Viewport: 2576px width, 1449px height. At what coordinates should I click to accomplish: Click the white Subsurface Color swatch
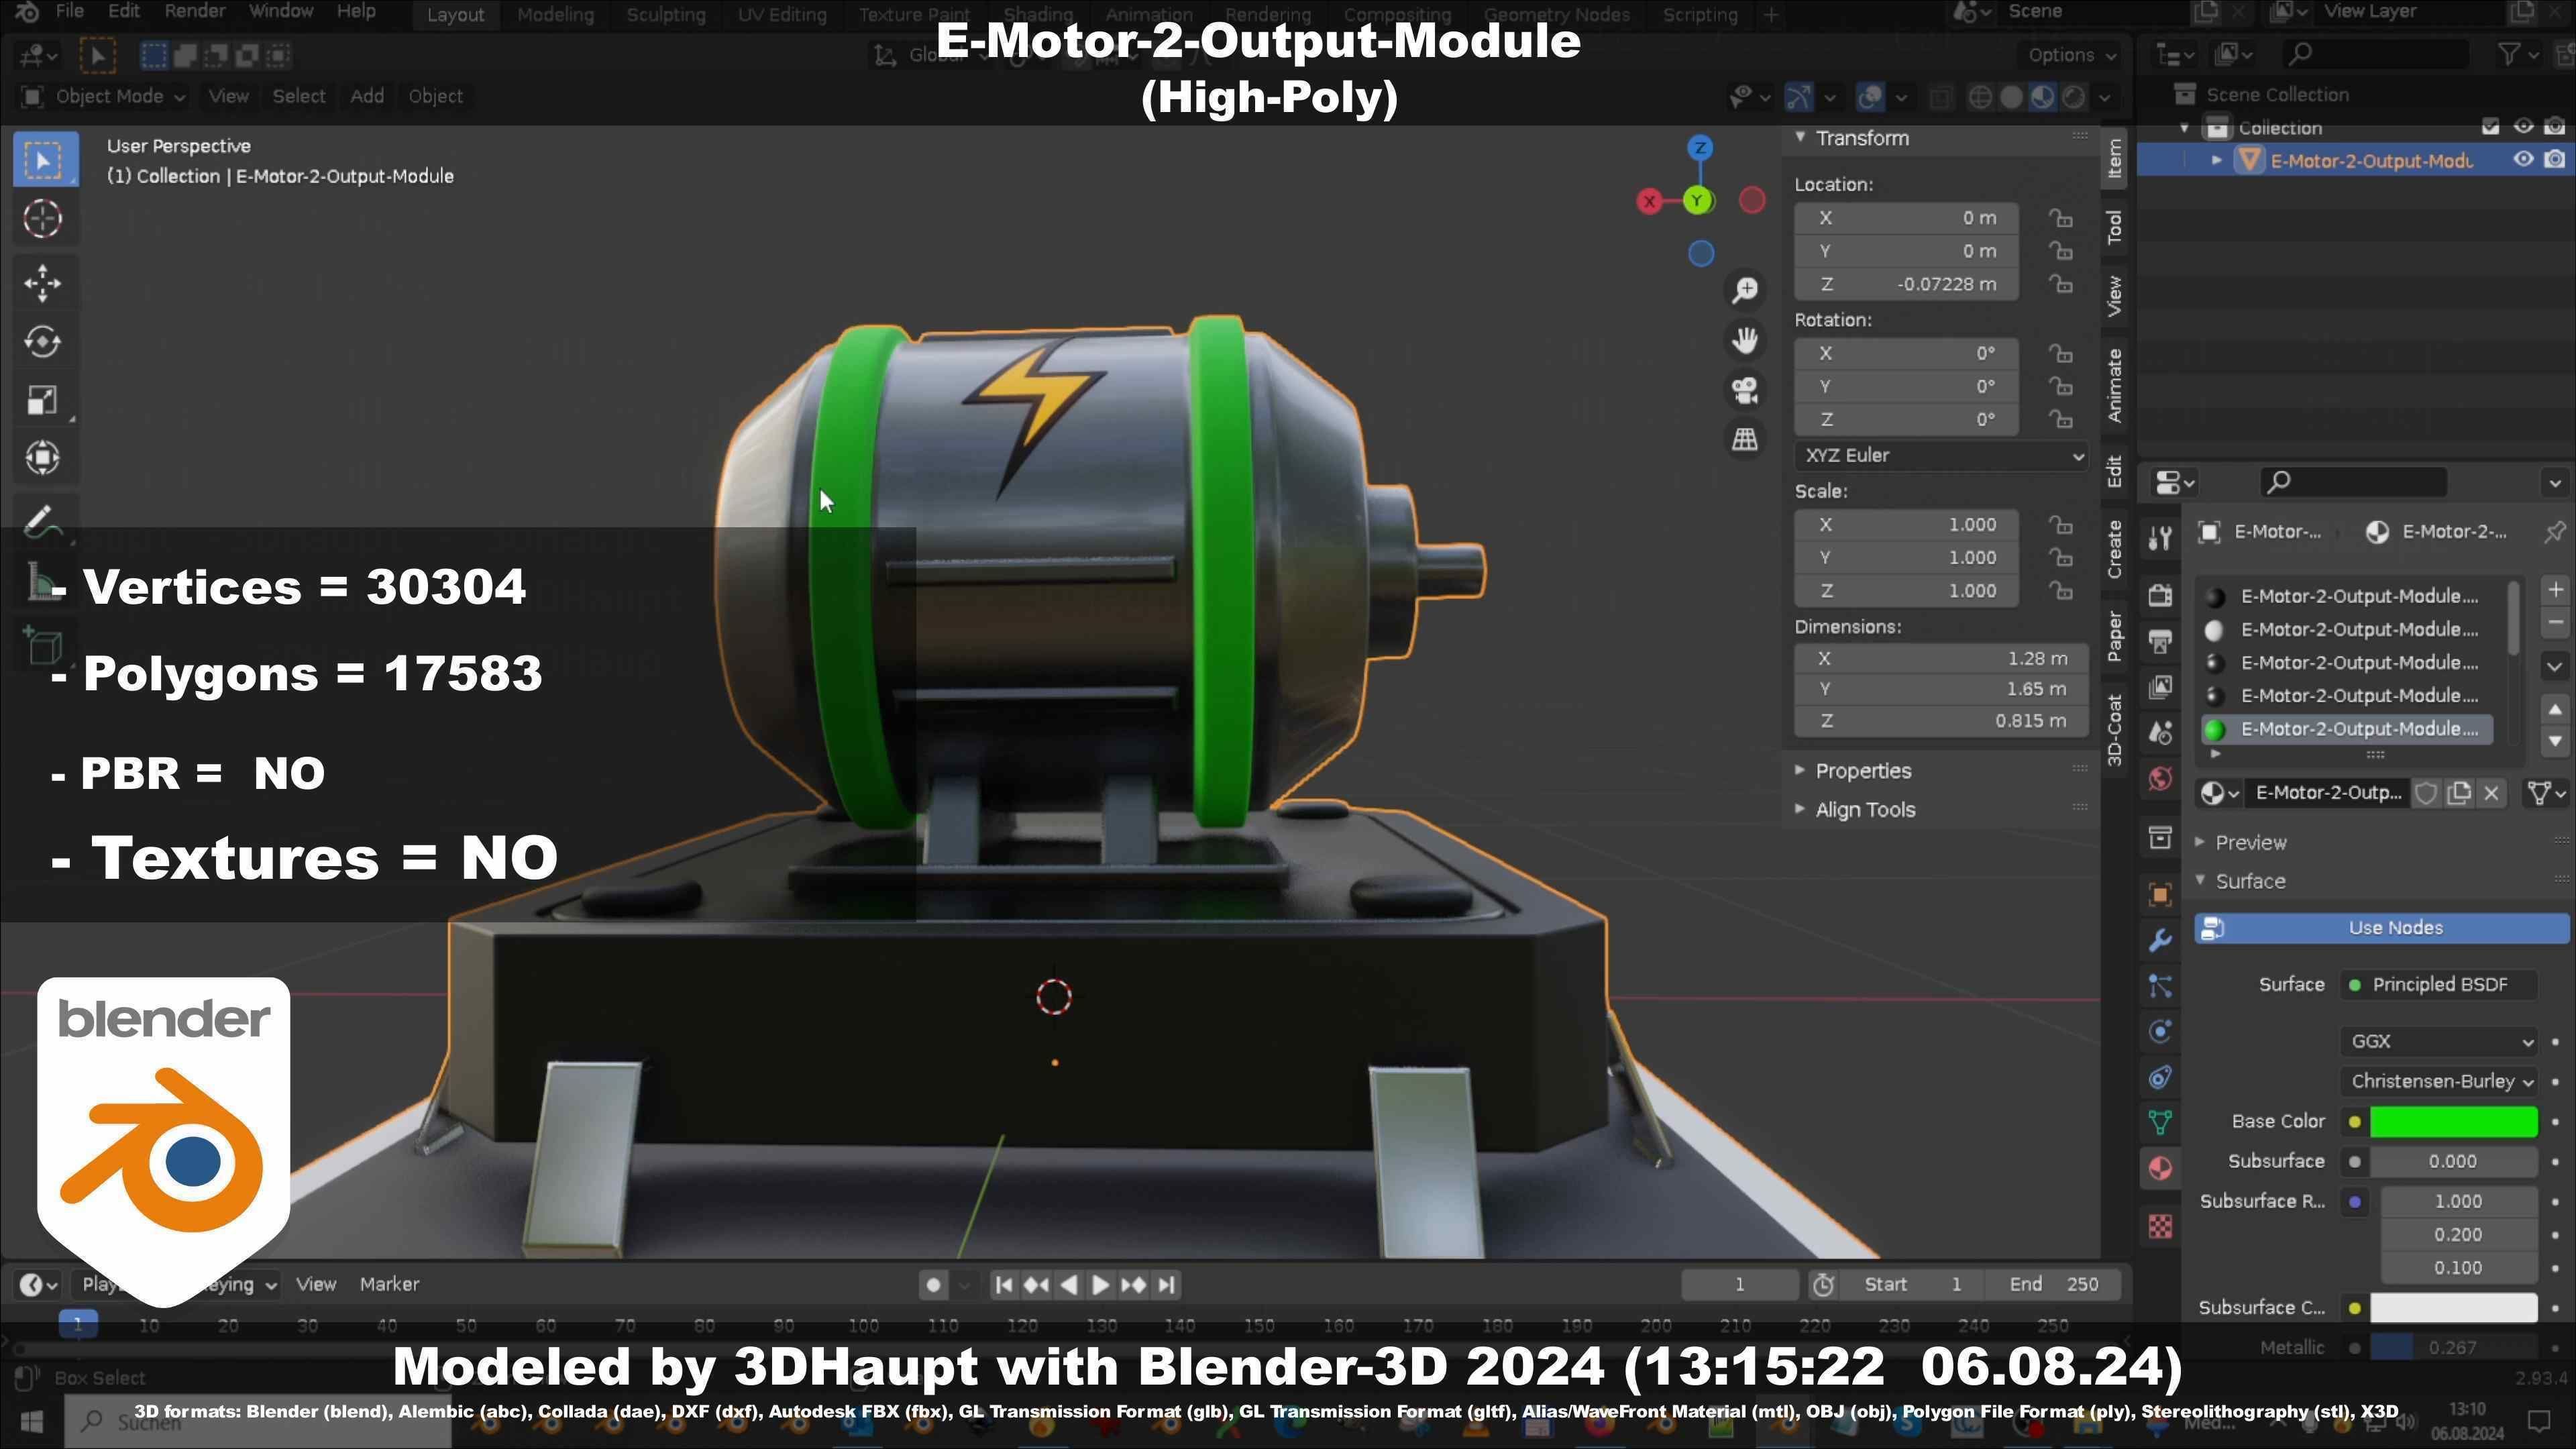(2453, 1308)
